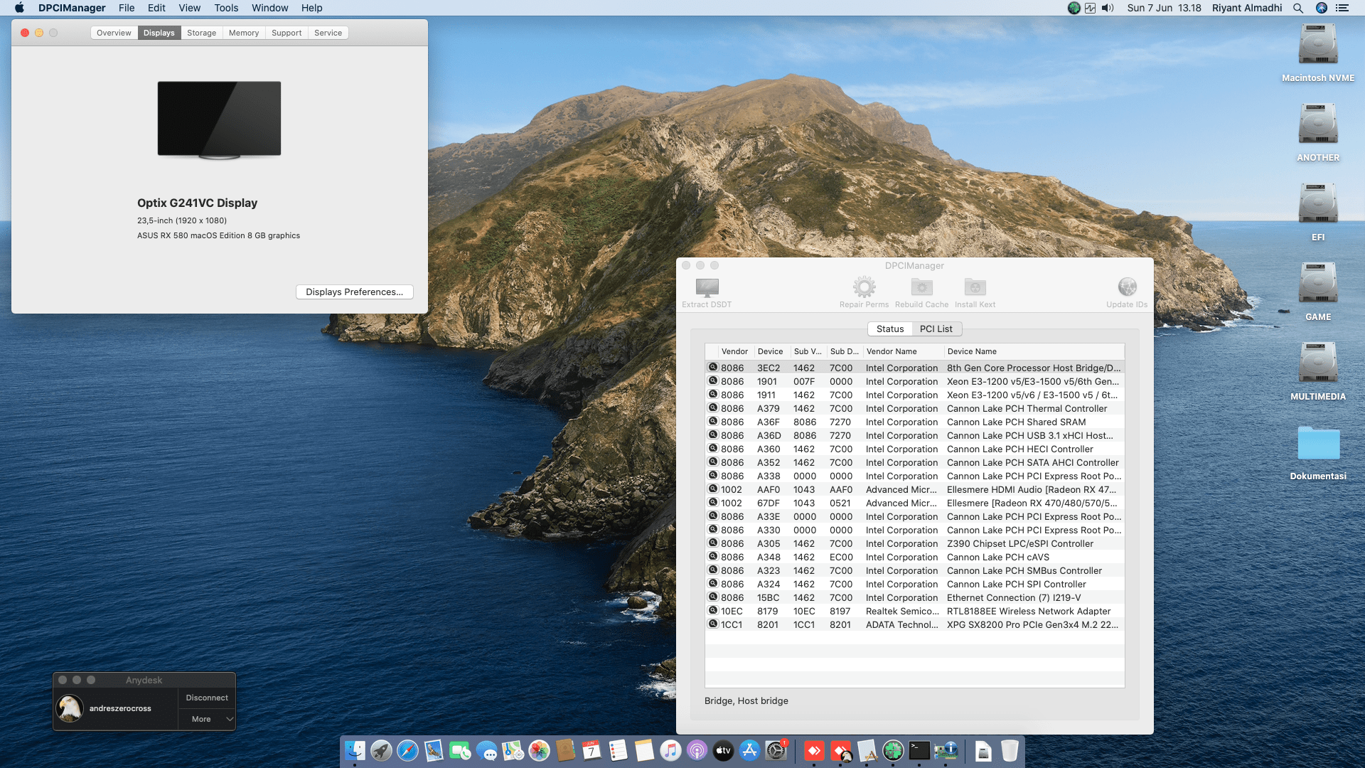1365x768 pixels.
Task: Select the Cannon Lake PCH Thermal Controller row
Action: click(914, 408)
